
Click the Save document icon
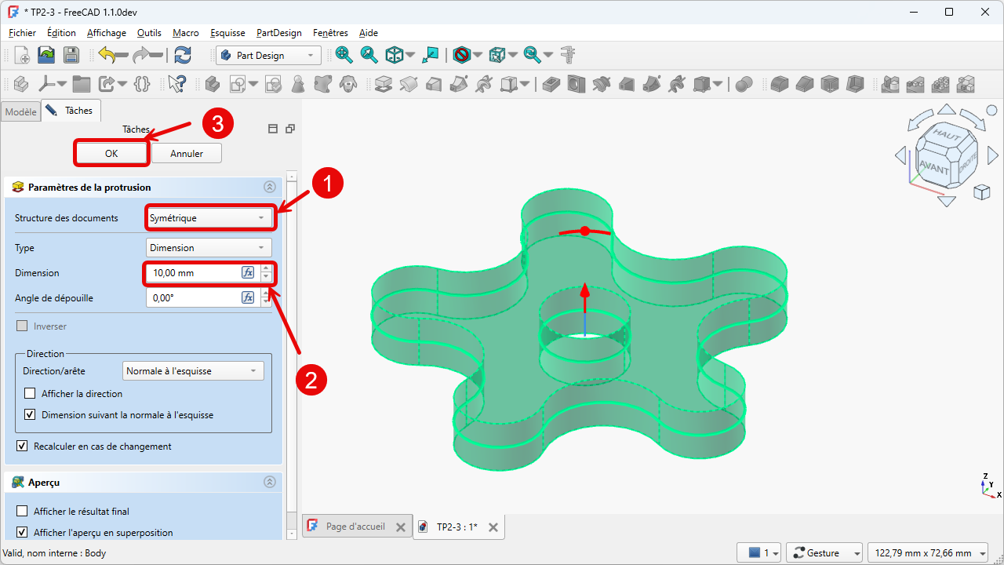point(71,55)
